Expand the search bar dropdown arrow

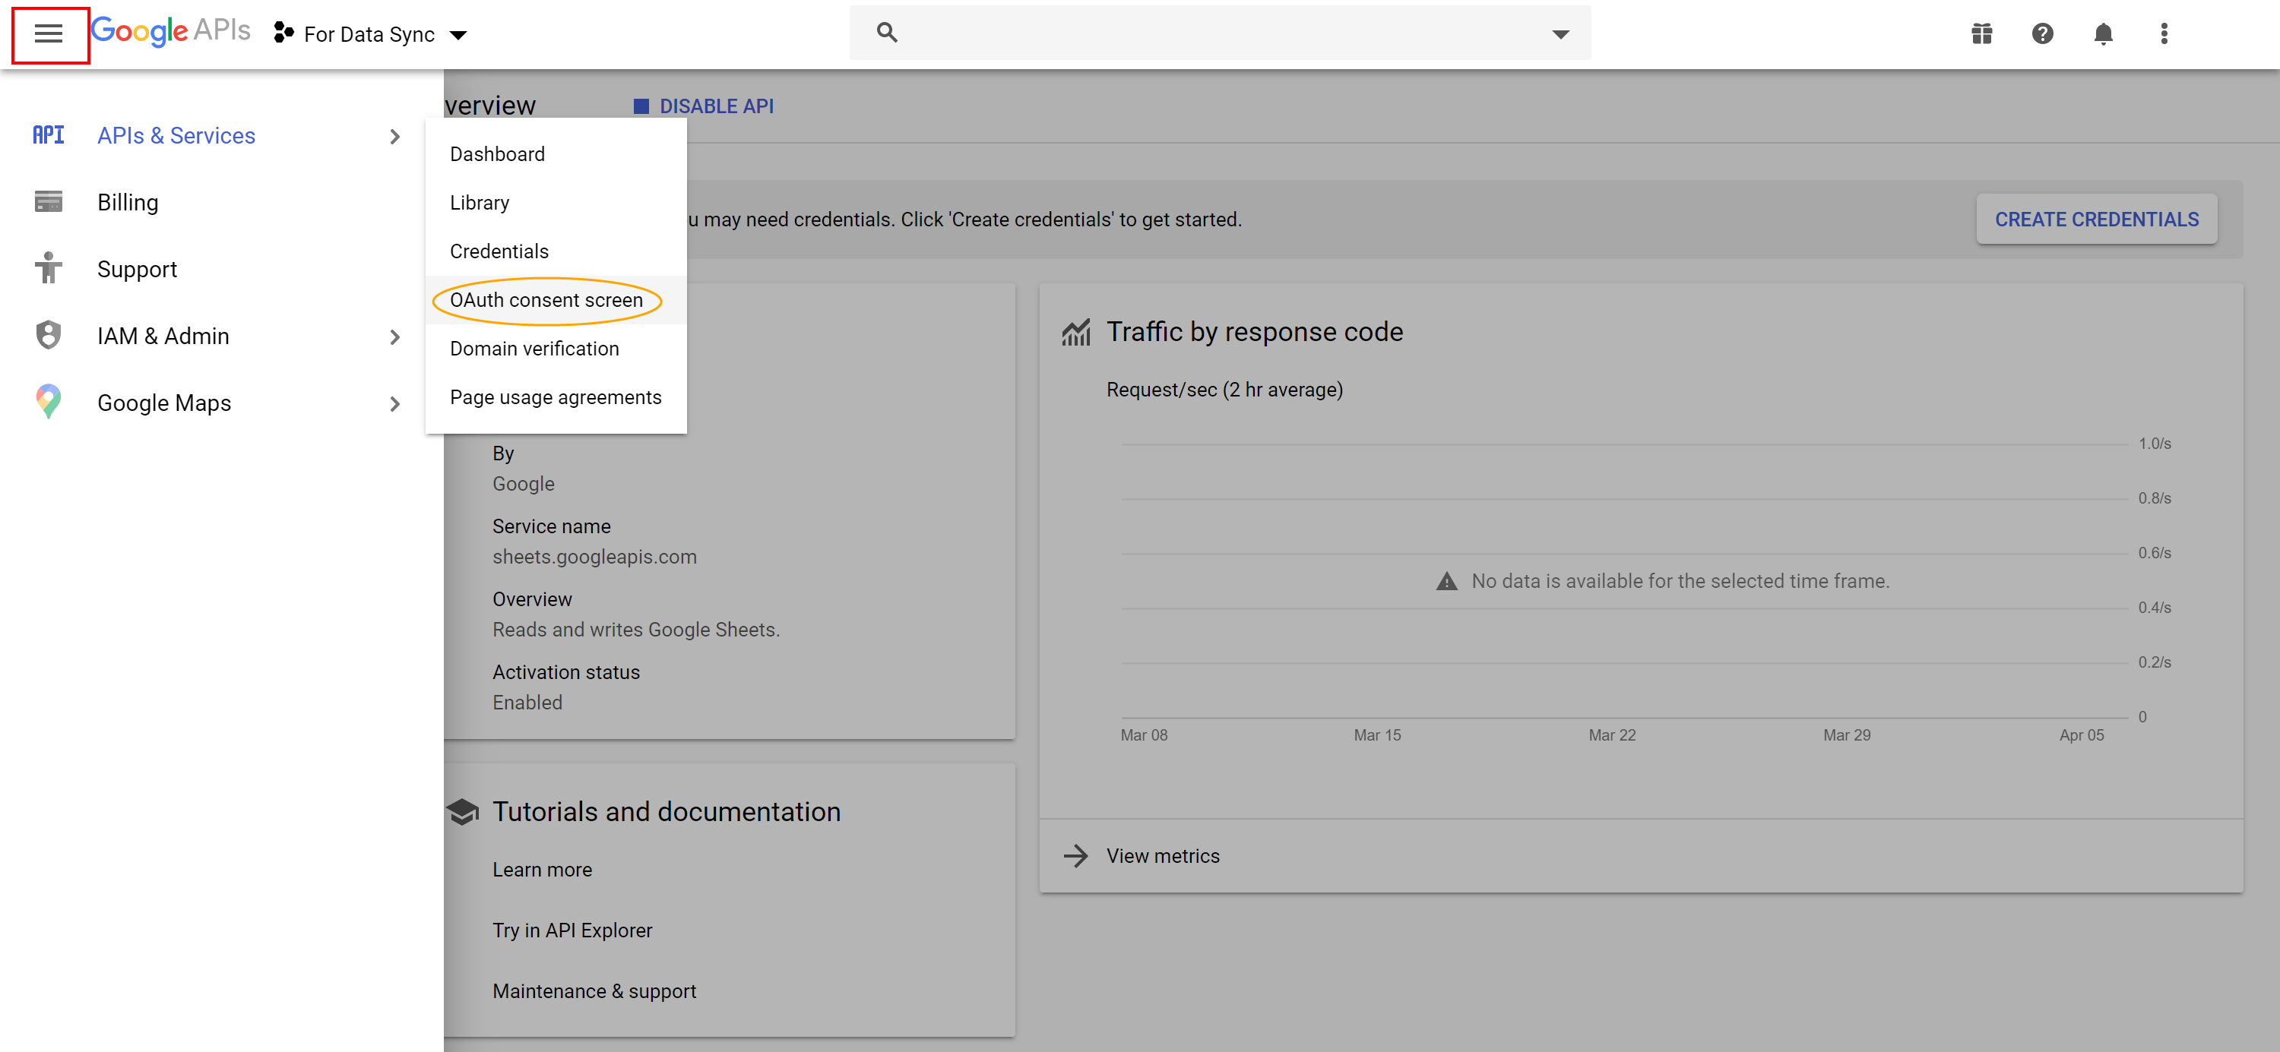click(1560, 33)
